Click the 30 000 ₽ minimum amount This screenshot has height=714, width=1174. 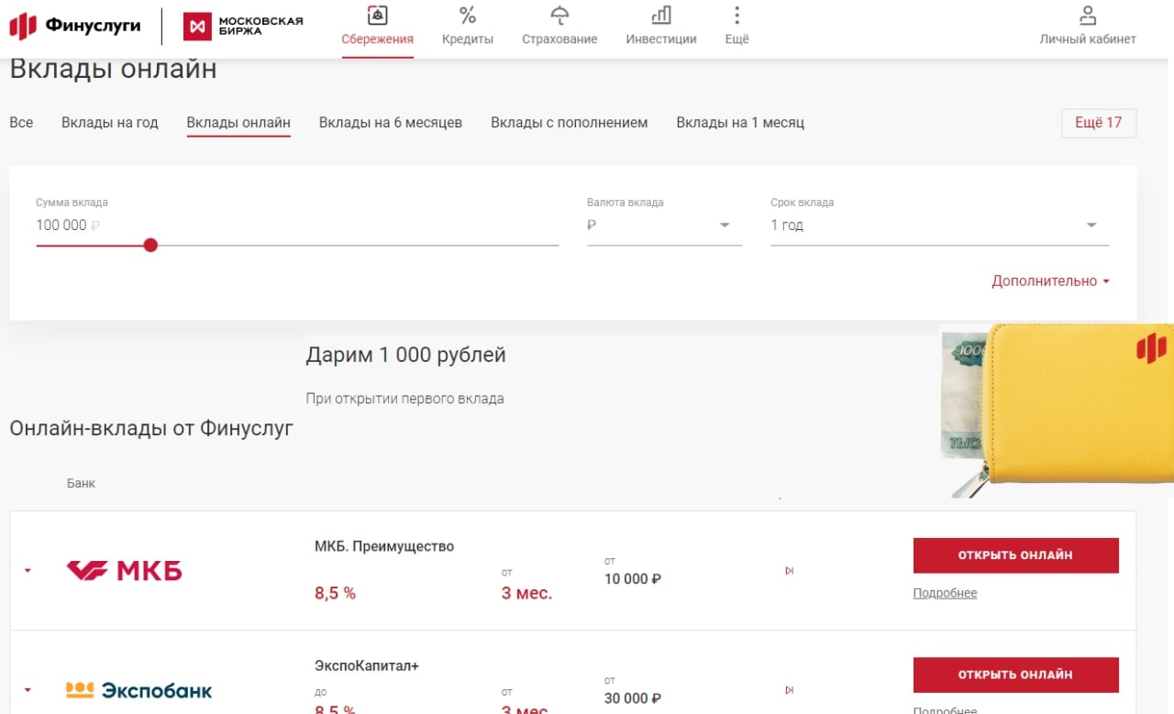[x=633, y=698]
